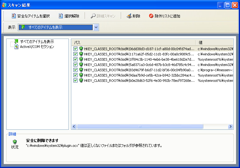Click shield icon of {9daa7b9d row
This screenshot has width=240, height=168.
coord(81,75)
